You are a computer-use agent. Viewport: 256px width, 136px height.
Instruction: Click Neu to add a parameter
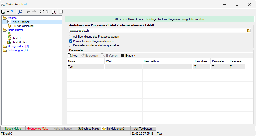coord(73,56)
